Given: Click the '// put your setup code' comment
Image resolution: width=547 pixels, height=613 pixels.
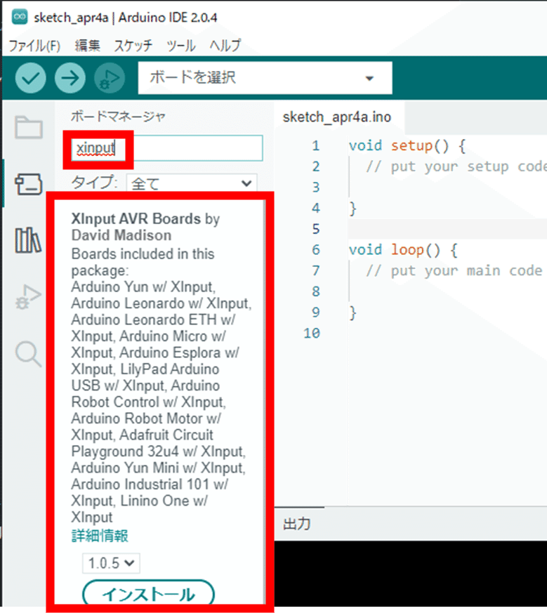Looking at the screenshot, I should click(456, 166).
